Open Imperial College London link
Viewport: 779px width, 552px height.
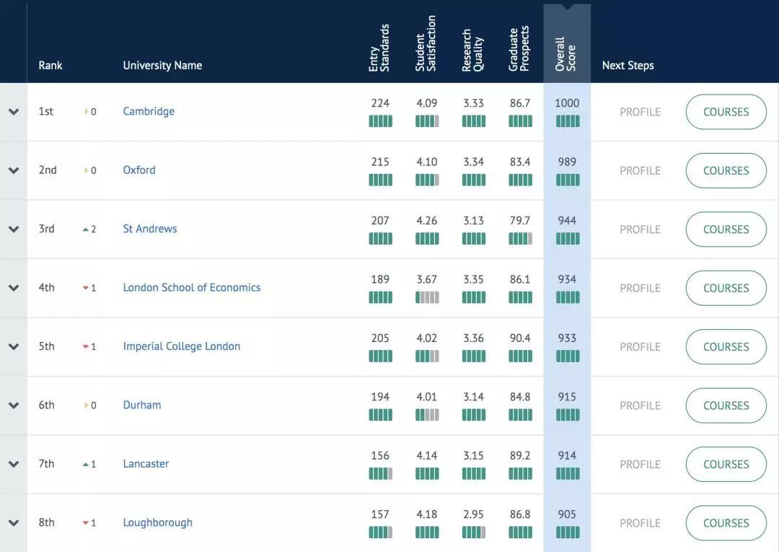click(182, 346)
